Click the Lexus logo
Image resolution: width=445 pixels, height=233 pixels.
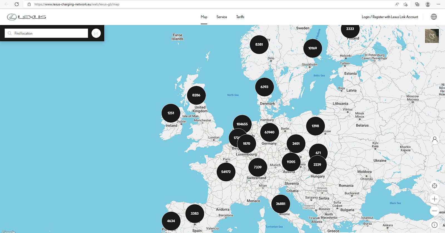point(26,17)
